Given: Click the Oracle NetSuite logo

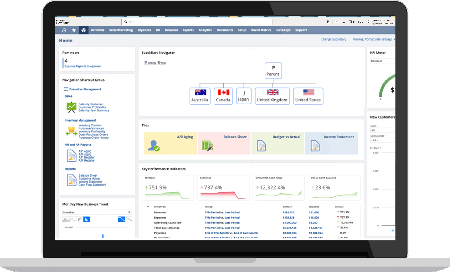Looking at the screenshot, I should point(62,22).
